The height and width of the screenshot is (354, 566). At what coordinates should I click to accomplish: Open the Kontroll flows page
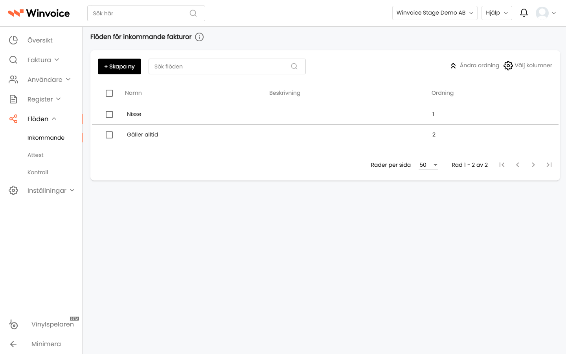click(x=38, y=172)
